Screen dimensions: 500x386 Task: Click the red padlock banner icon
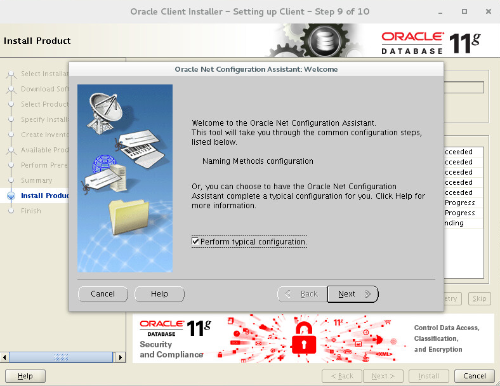(x=304, y=338)
